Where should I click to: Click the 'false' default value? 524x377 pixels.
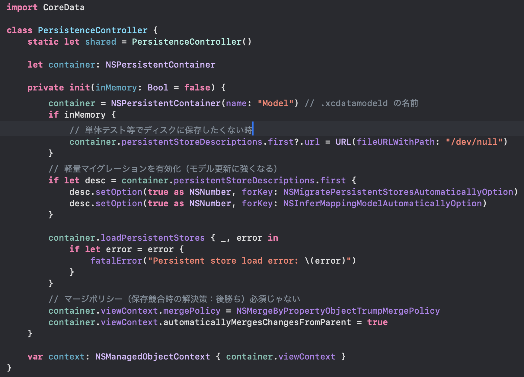pyautogui.click(x=197, y=87)
